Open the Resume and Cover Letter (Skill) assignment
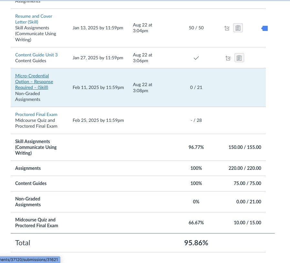290x263 pixels. pos(34,19)
